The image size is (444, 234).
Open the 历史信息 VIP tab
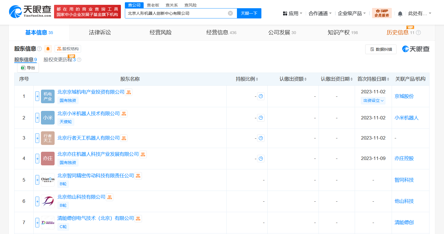[x=400, y=33]
